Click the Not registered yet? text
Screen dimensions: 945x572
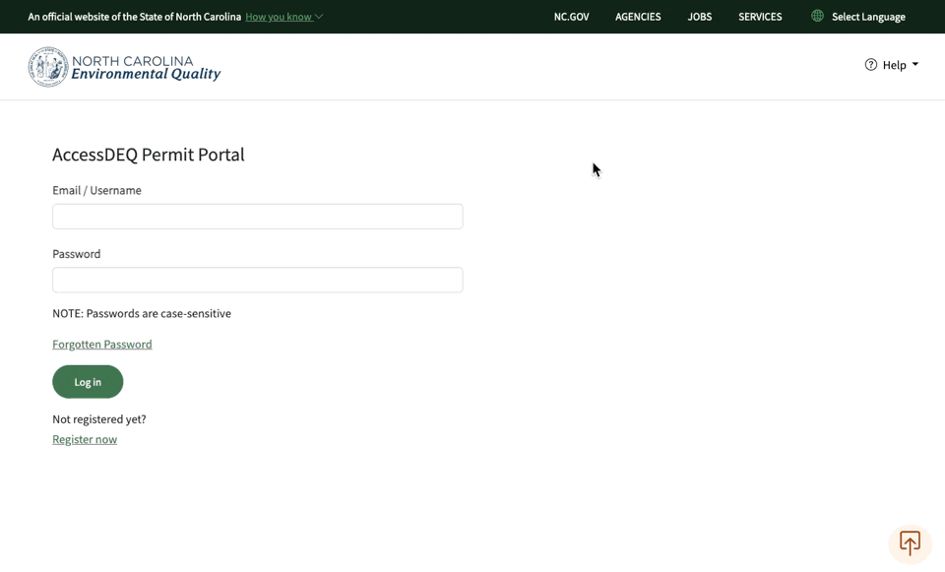click(x=98, y=418)
